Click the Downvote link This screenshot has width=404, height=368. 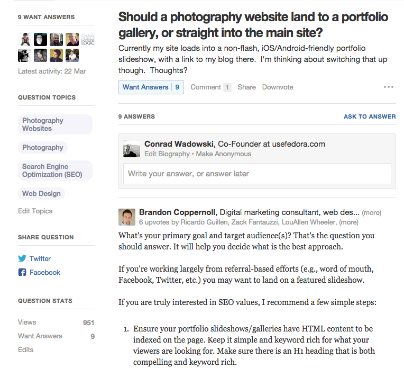point(278,87)
